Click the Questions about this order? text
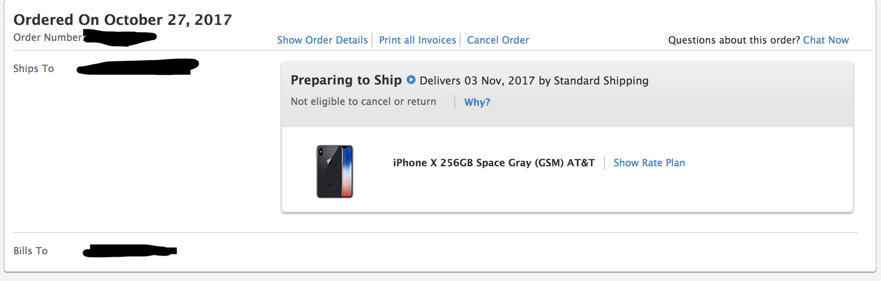Screen dimensions: 881x281 pos(734,40)
